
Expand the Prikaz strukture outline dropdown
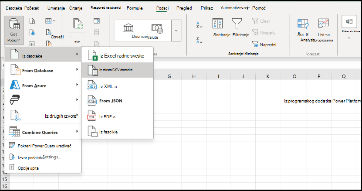click(x=349, y=38)
